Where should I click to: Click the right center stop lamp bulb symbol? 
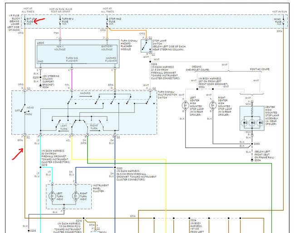(x=213, y=105)
